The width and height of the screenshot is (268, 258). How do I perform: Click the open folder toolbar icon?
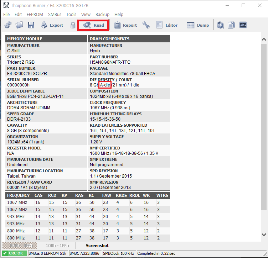[x=19, y=25]
